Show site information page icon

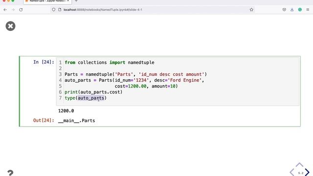coord(60,10)
